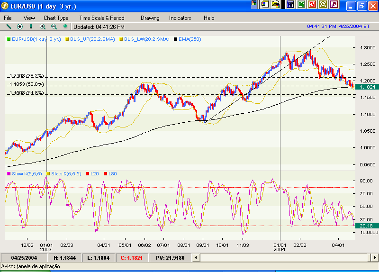Launch New Office Document from shortcut bar

(x=265, y=4)
